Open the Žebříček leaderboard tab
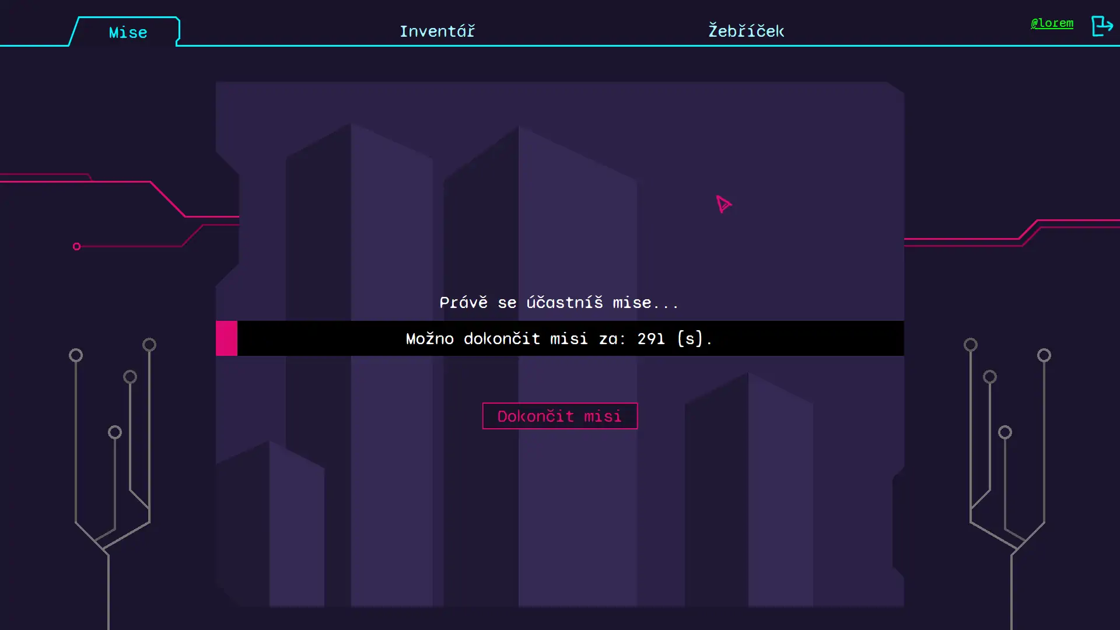This screenshot has height=630, width=1120. (745, 31)
